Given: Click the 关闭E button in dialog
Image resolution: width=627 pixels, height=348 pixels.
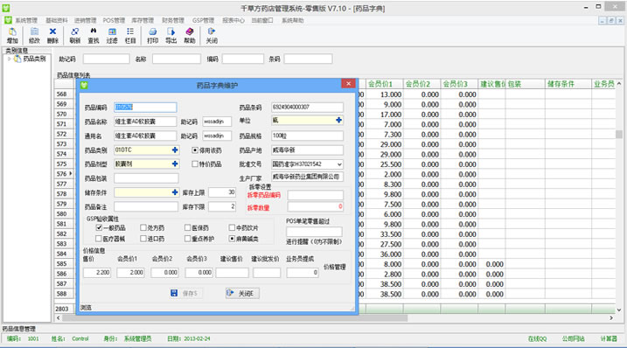Looking at the screenshot, I should (x=242, y=293).
